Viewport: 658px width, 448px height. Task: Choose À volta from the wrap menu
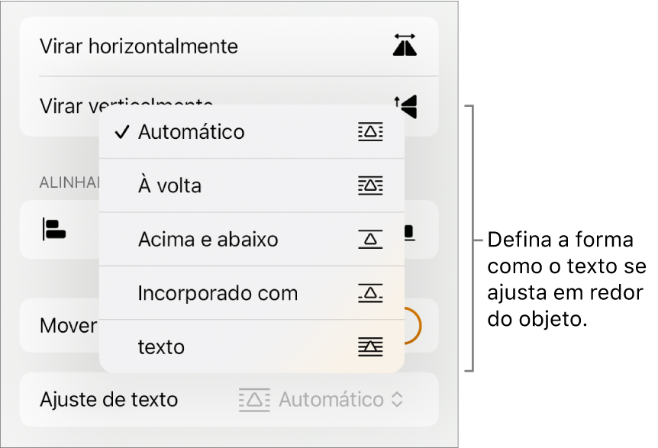click(x=170, y=185)
